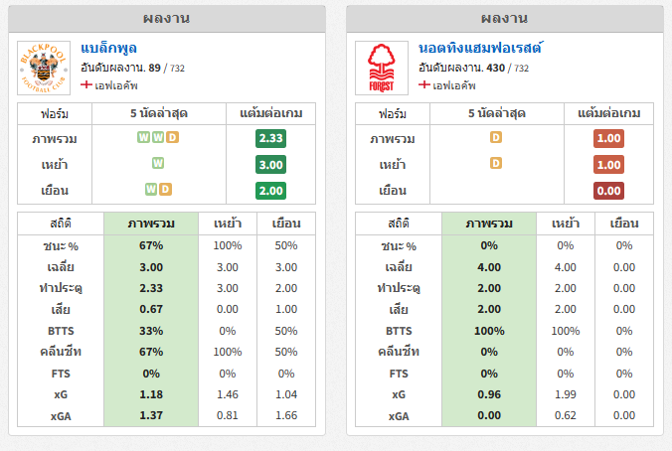Click the W badge in Blackpool เยือน form row
Image resolution: width=672 pixels, height=451 pixels.
coord(151,190)
